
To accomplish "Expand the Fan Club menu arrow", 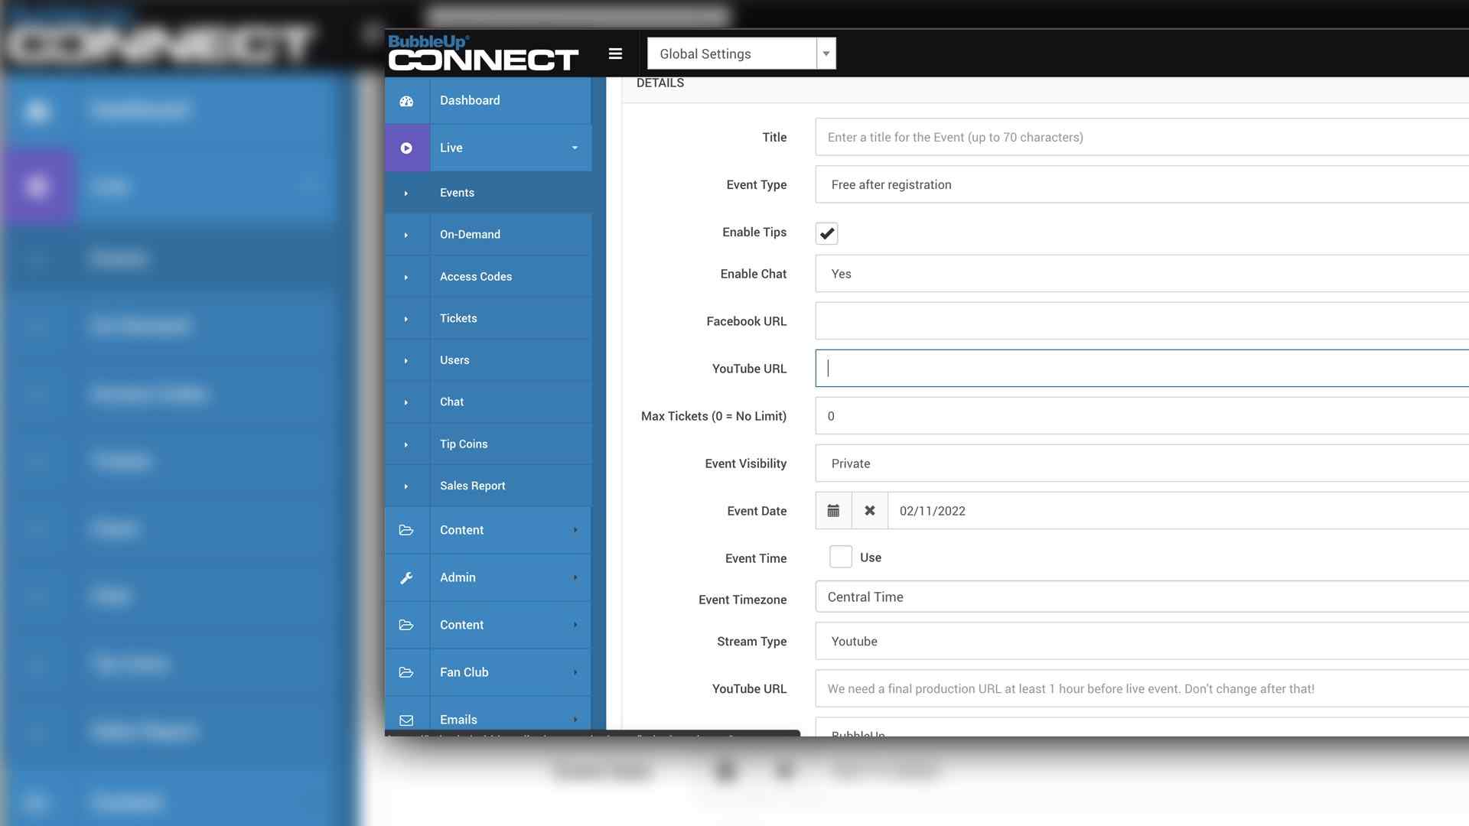I will tap(575, 672).
